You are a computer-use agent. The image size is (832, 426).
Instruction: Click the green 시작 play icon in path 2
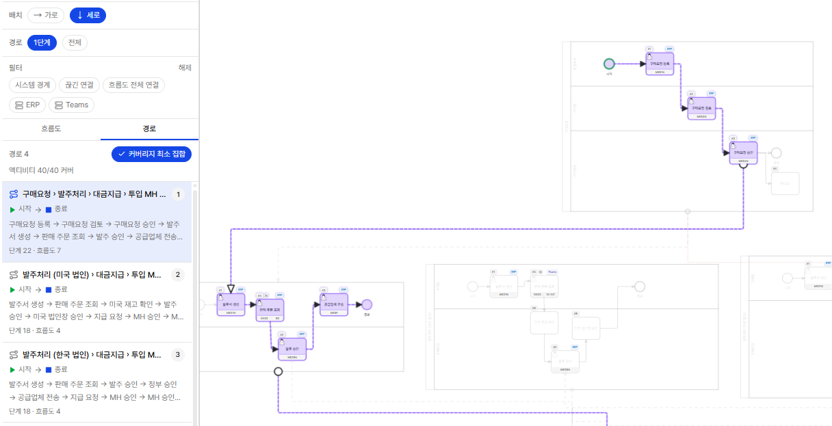click(12, 289)
